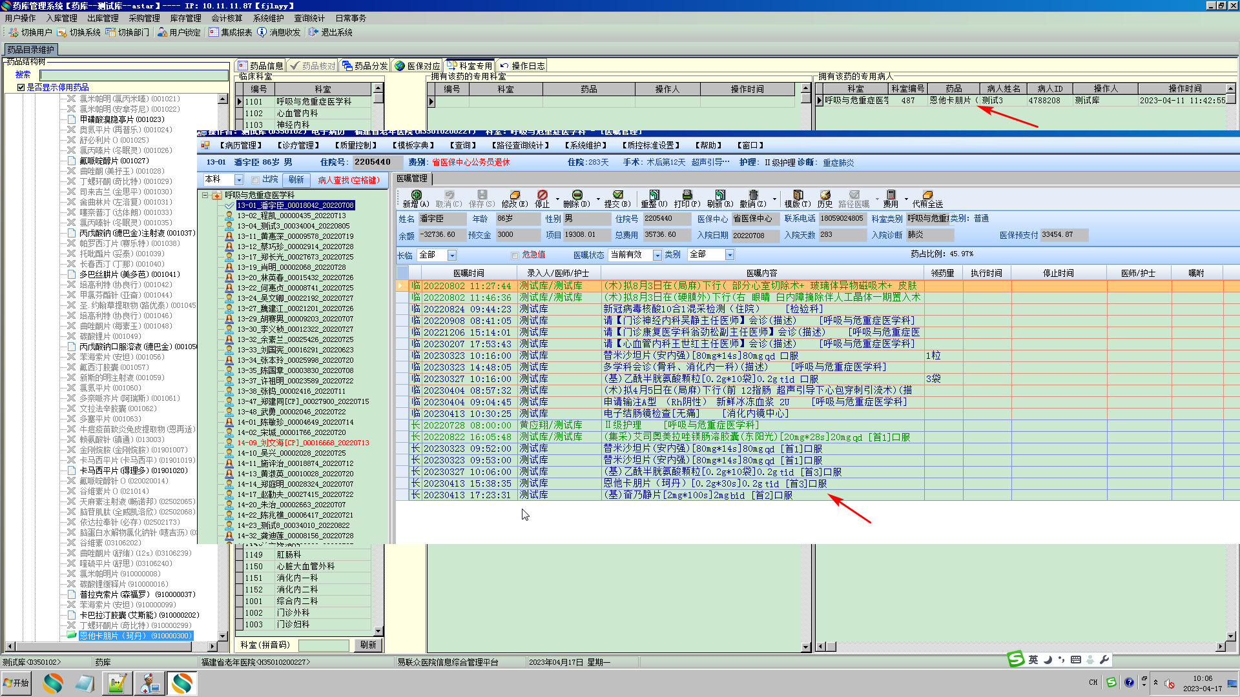Toggle the 出院 checkbox

256,180
